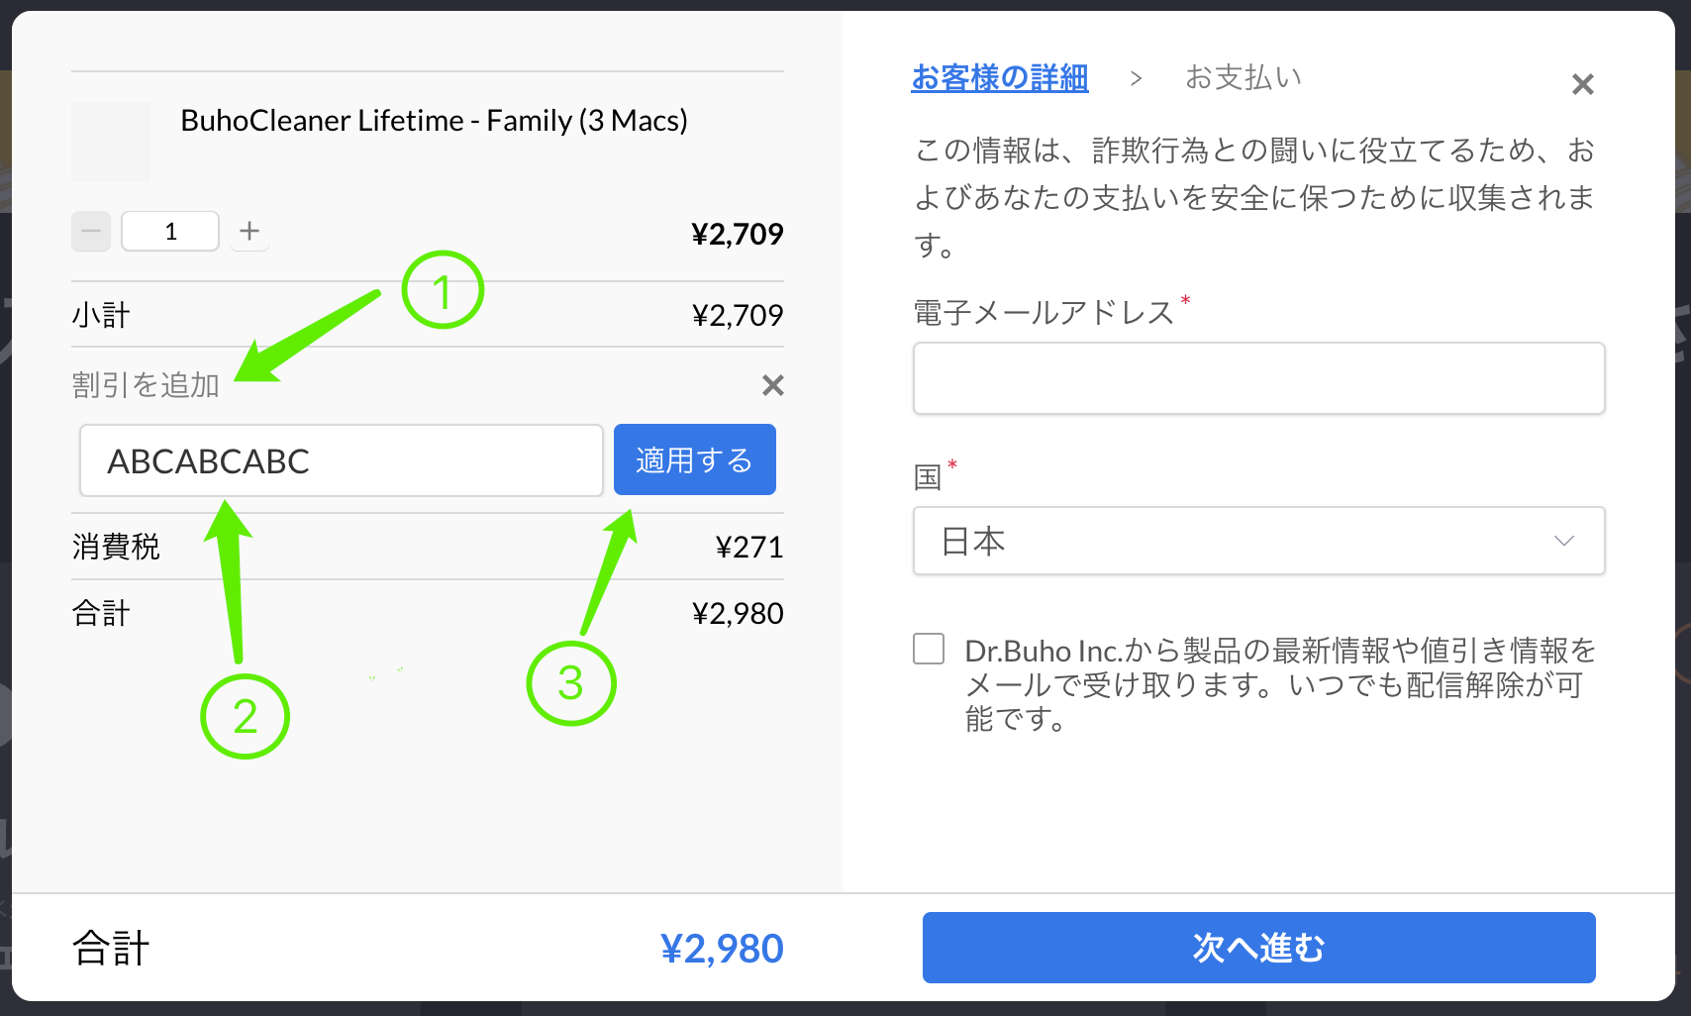
Task: Click the BuhoCleaner Lifetime Family product name
Action: tap(434, 121)
